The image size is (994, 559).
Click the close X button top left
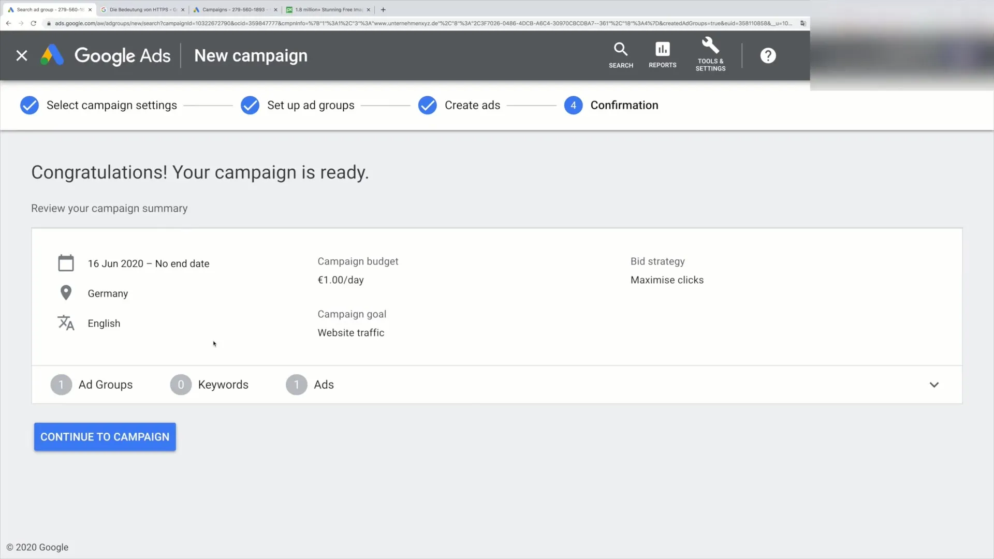[x=22, y=56]
